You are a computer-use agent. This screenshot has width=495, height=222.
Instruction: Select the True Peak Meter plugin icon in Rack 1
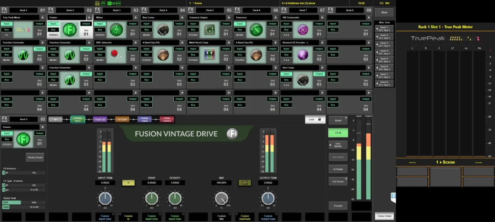click(x=23, y=30)
